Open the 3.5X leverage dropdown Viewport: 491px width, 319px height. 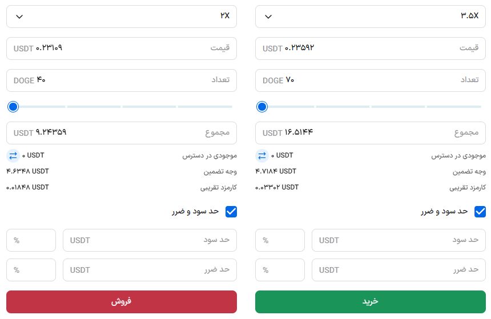(371, 17)
